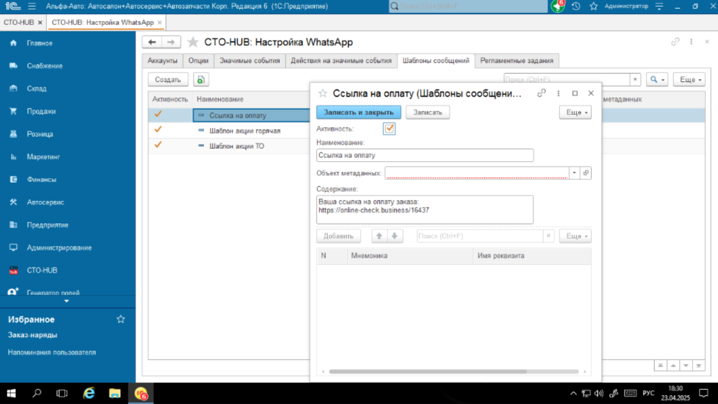The width and height of the screenshot is (718, 404).
Task: Select the Шаблон акции ТО row
Action: [237, 146]
